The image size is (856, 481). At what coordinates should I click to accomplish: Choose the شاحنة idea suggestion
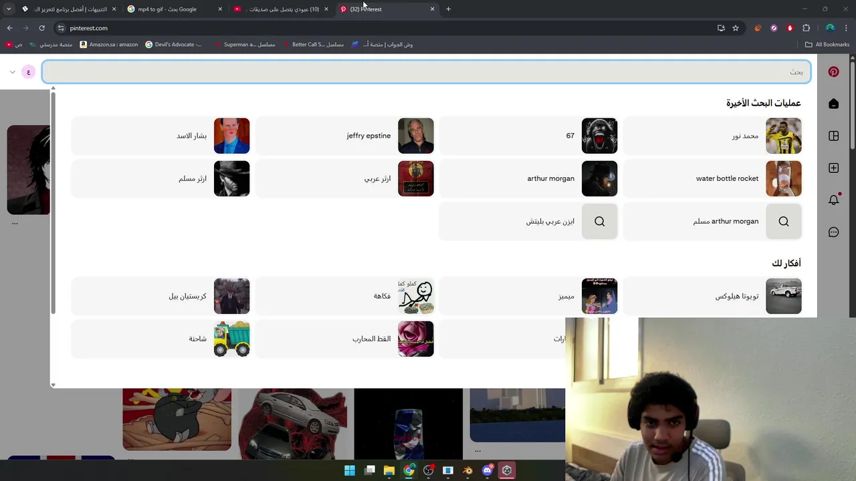[x=160, y=339]
